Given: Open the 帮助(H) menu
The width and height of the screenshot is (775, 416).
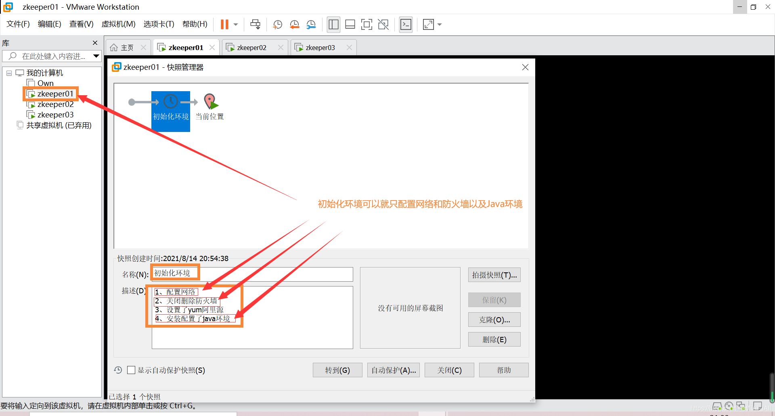Looking at the screenshot, I should 195,24.
